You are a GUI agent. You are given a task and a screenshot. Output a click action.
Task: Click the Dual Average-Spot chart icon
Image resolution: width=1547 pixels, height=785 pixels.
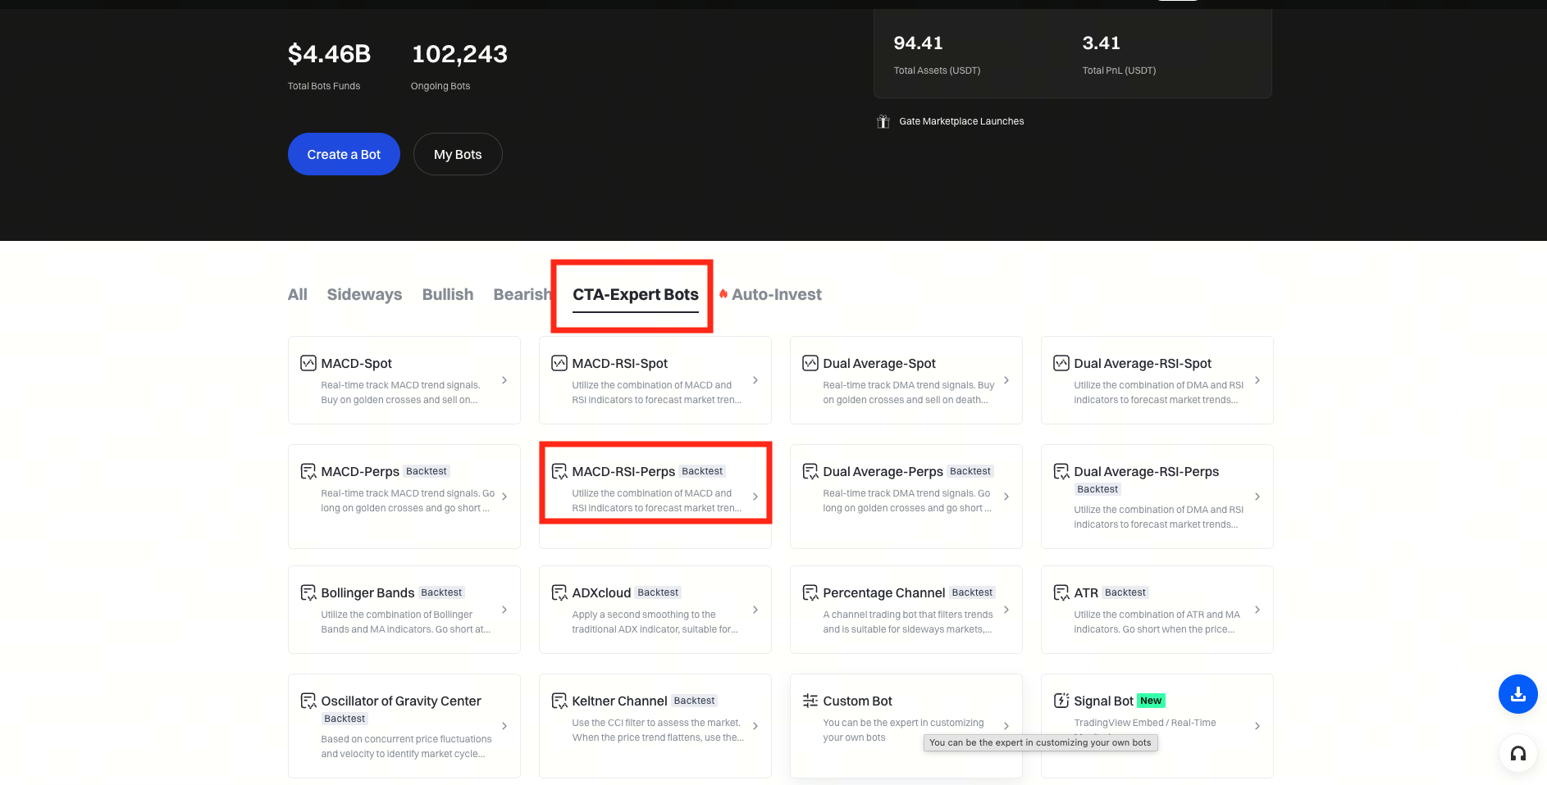click(x=810, y=363)
